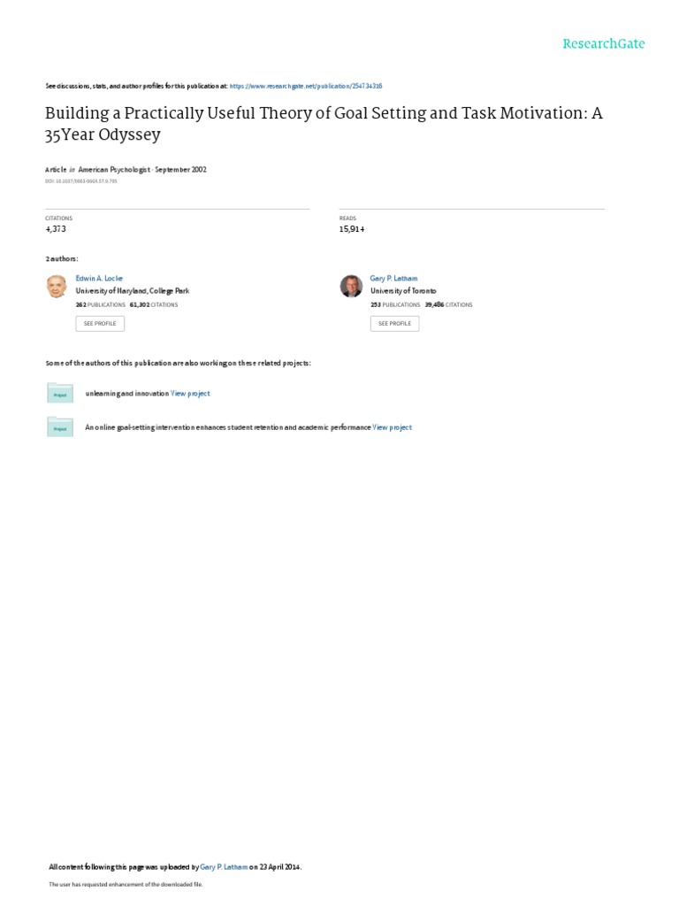Select the reads count 15,914

coord(352,229)
